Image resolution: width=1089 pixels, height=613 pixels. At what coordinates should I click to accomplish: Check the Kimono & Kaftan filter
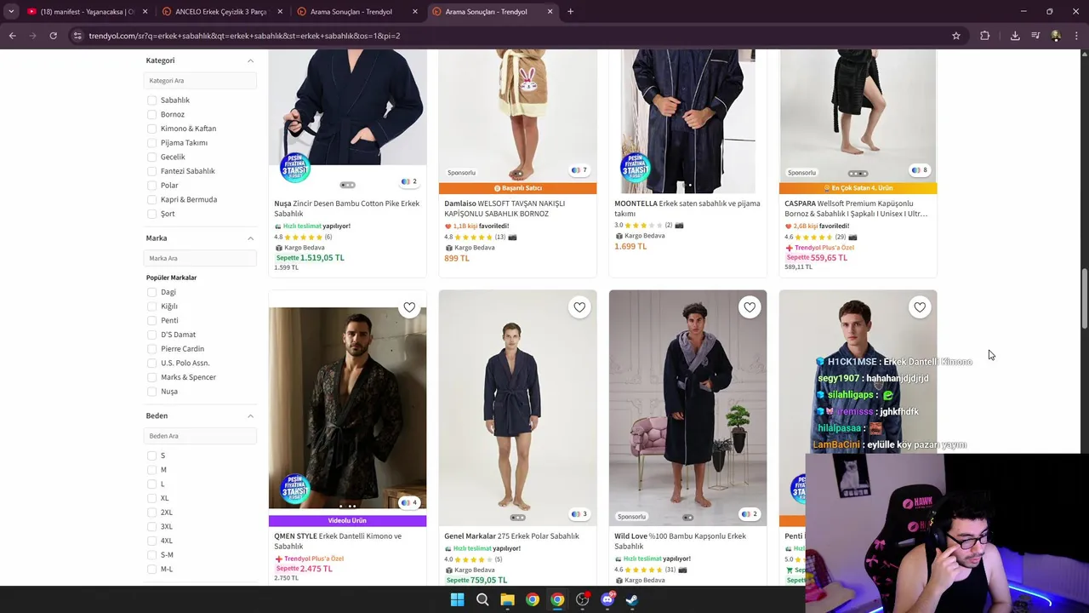click(151, 129)
